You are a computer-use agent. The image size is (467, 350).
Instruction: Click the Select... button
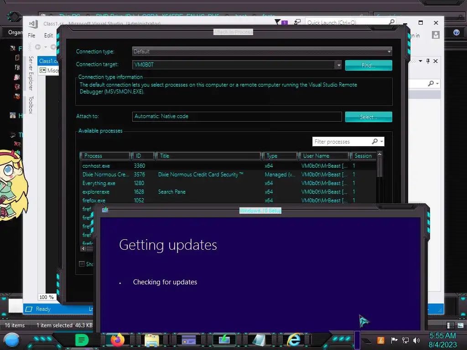coord(368,117)
